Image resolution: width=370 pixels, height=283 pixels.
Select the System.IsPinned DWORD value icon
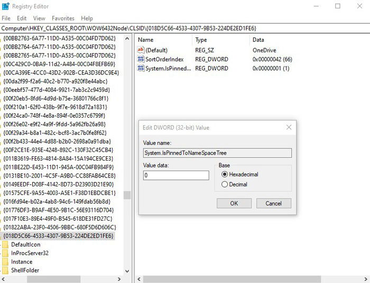point(141,68)
